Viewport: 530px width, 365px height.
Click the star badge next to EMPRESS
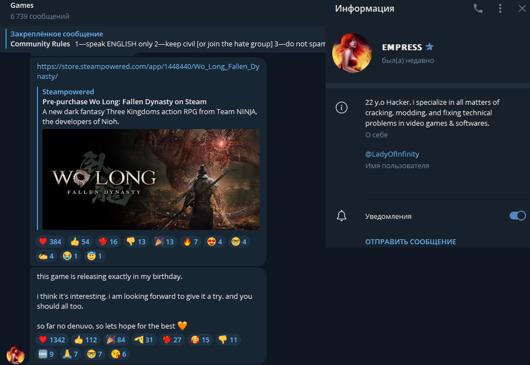click(x=429, y=47)
